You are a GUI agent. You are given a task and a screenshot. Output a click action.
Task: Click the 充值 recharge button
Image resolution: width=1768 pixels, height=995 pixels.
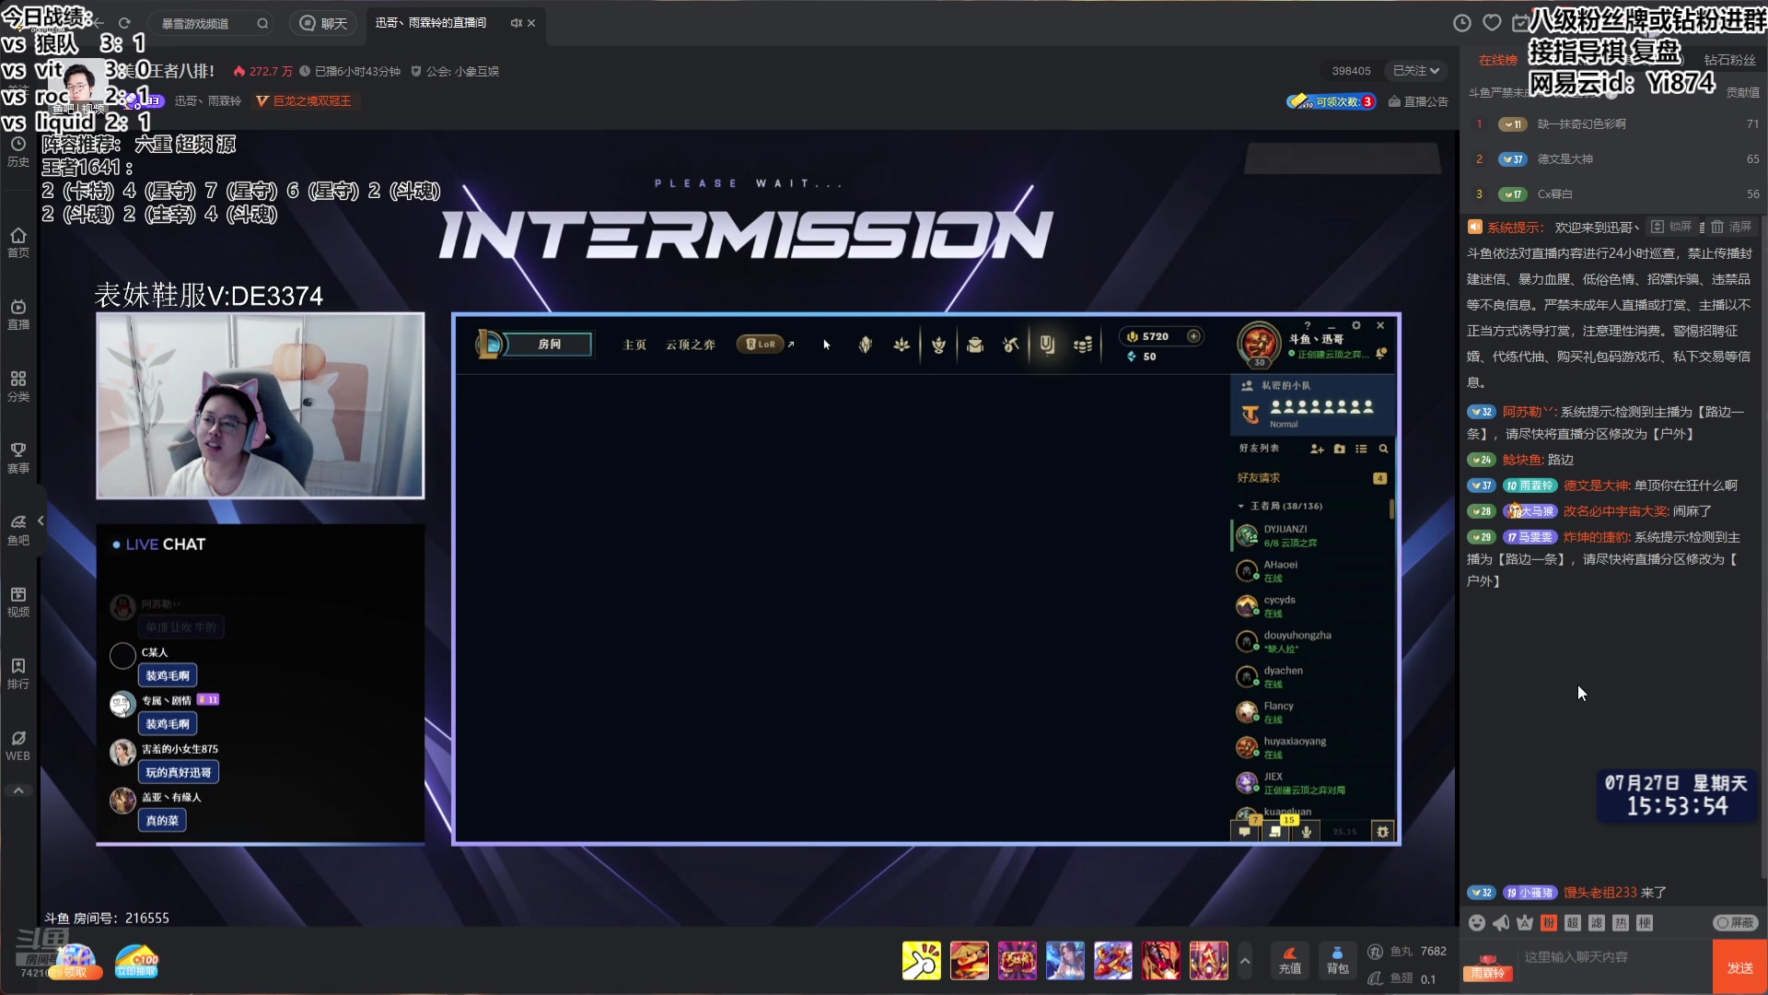tap(1290, 961)
